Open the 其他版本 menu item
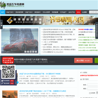This screenshot has height=98, width=98. tap(38, 12)
